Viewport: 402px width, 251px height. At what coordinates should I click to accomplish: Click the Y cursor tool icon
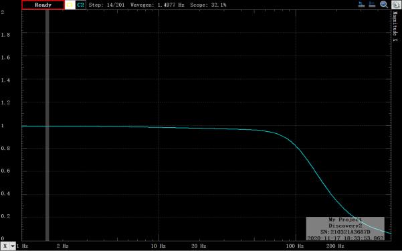click(x=372, y=5)
